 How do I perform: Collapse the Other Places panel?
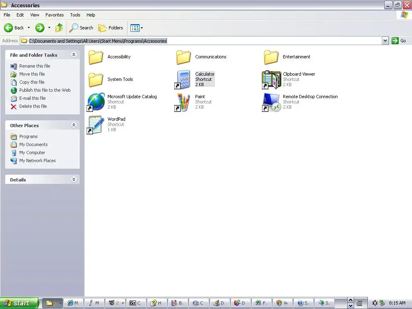(x=74, y=125)
